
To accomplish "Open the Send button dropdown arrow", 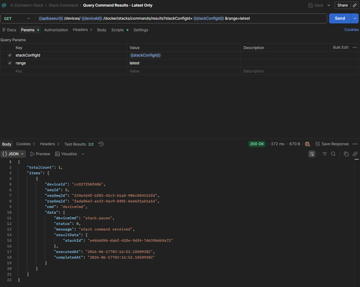I will 355,18.
